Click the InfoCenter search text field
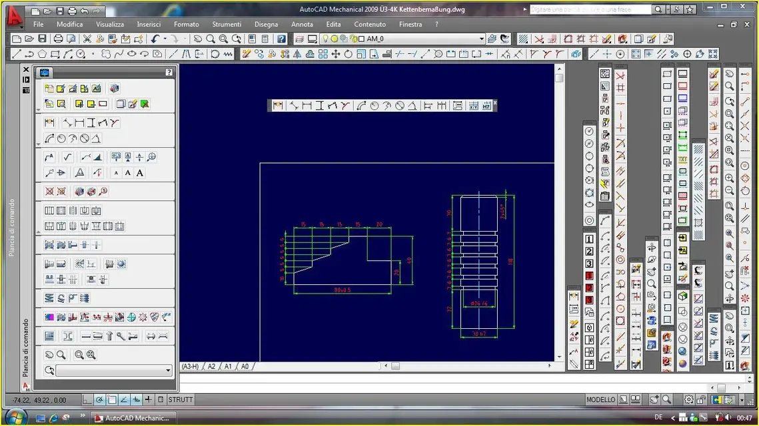Viewport: 759px width, 426px height. click(x=590, y=9)
